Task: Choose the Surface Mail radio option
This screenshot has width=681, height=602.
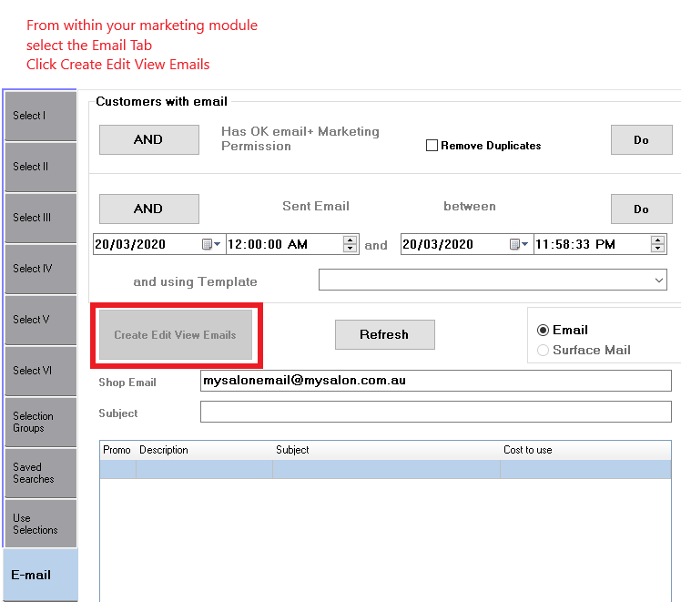Action: 544,350
